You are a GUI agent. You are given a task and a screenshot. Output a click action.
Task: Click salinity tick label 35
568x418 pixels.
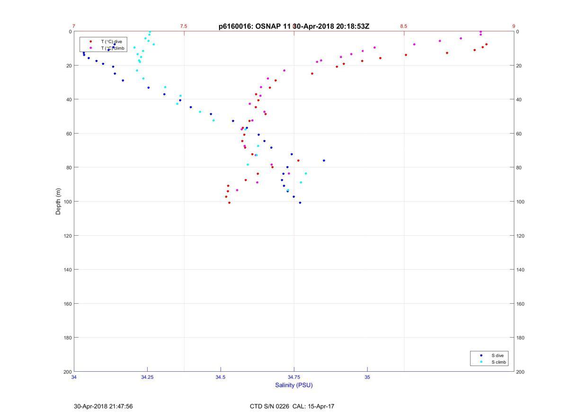[367, 377]
